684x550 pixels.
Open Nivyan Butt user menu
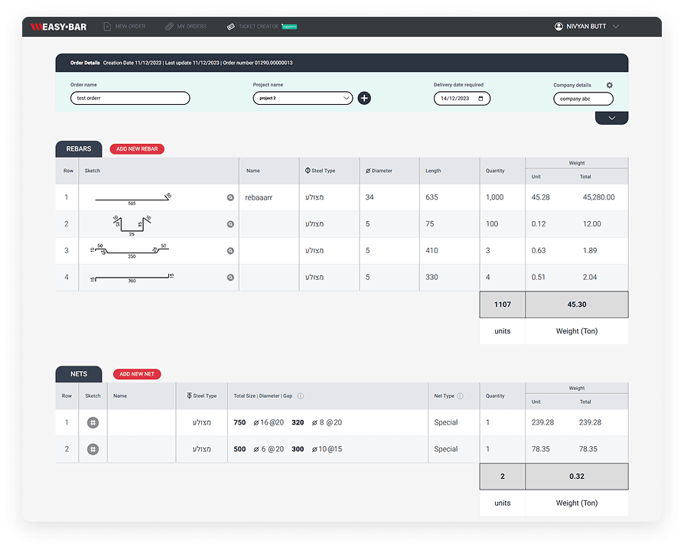[587, 27]
